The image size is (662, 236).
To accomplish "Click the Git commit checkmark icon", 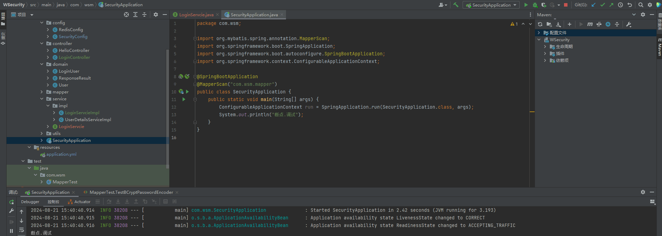I will 602,5.
